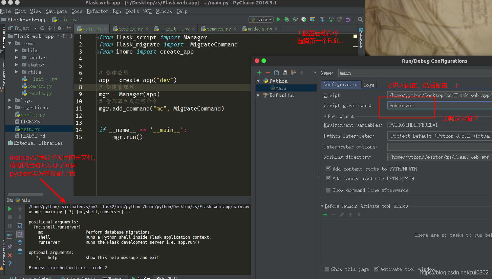This screenshot has height=279, width=492.
Task: Toggle Add content roots to PYTHONPATH
Action: pyautogui.click(x=328, y=168)
